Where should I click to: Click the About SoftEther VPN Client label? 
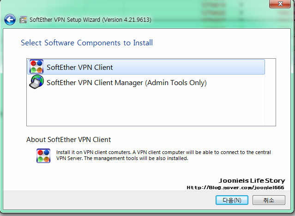pyautogui.click(x=68, y=140)
